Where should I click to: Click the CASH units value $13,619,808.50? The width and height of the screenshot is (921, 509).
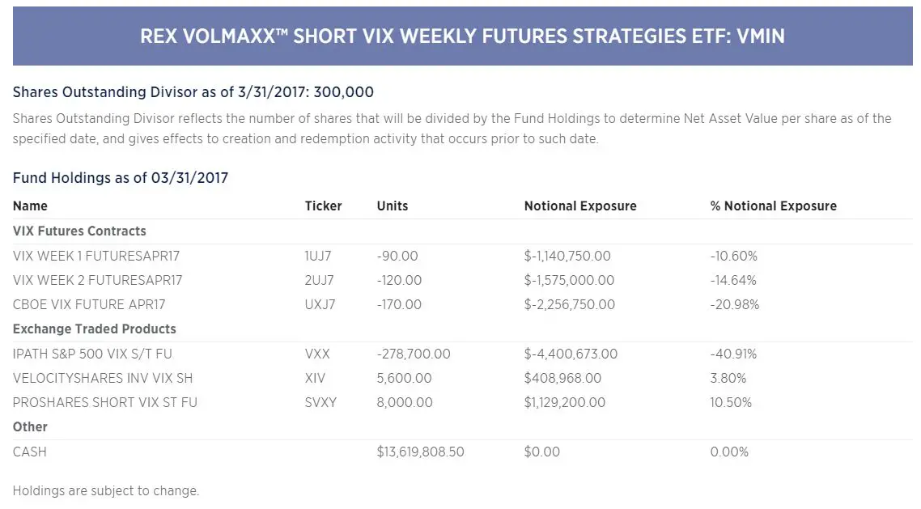pyautogui.click(x=421, y=452)
